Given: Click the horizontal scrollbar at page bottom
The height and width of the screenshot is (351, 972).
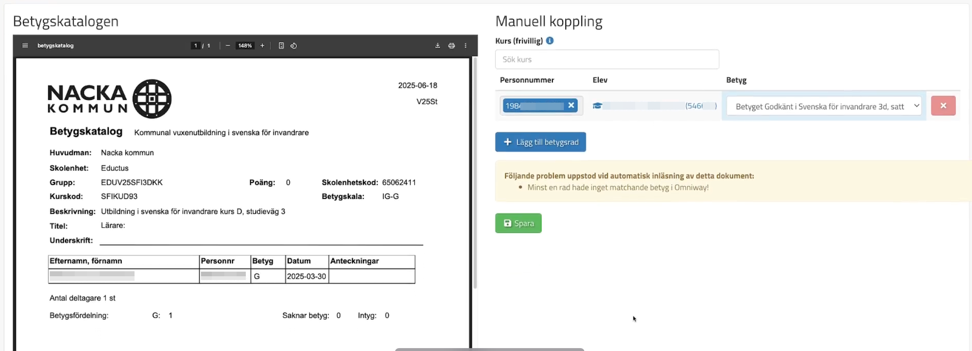Looking at the screenshot, I should pyautogui.click(x=489, y=349).
